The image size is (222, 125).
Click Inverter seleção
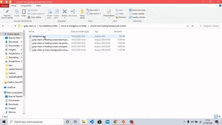point(137,17)
